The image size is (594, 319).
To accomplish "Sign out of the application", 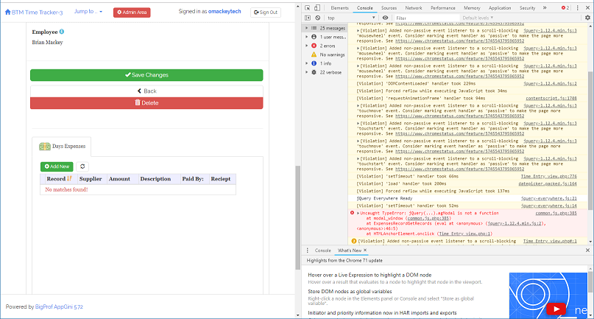I will click(266, 12).
